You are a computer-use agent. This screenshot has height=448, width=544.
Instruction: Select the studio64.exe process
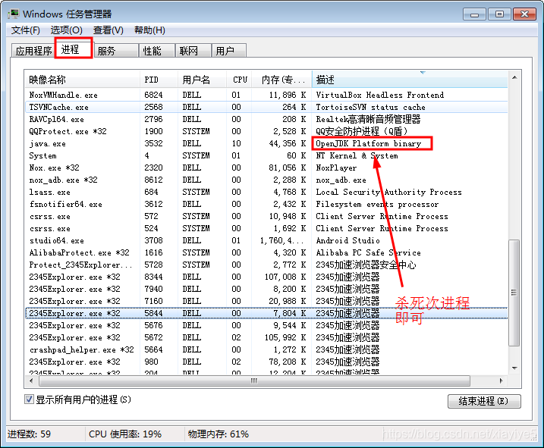266,240
